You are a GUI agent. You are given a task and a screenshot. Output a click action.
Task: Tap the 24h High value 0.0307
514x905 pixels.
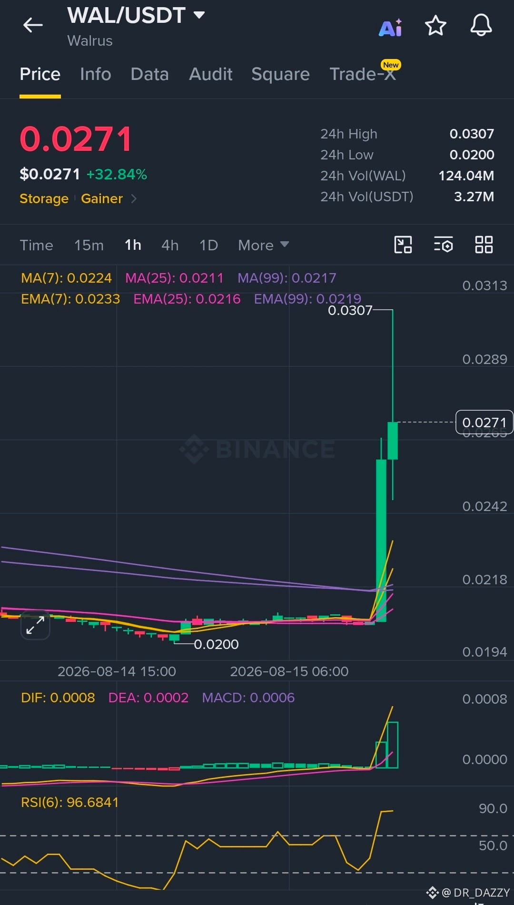pyautogui.click(x=472, y=134)
